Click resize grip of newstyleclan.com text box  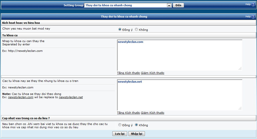pos(240,68)
